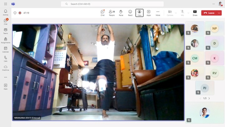Go to next participants page arrow

click(209, 98)
